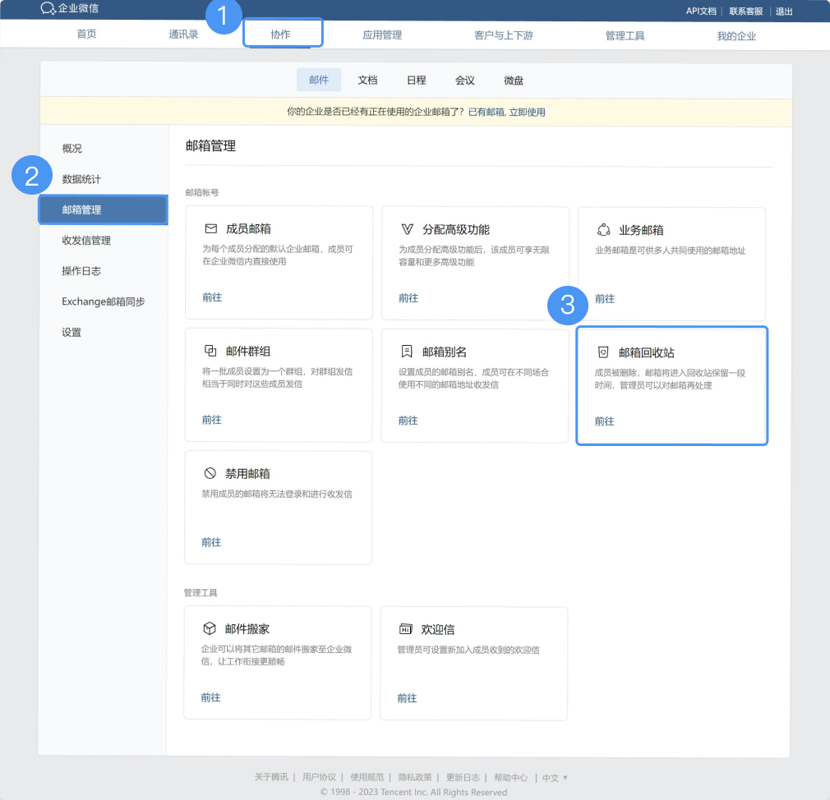This screenshot has width=830, height=800.
Task: Open Exchange邮箱同步 in the sidebar
Action: (104, 301)
